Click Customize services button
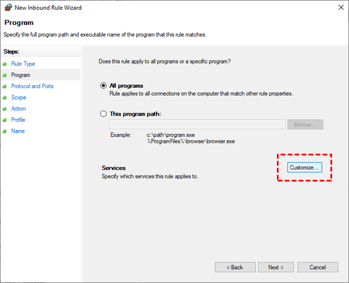The width and height of the screenshot is (349, 283). tap(304, 168)
